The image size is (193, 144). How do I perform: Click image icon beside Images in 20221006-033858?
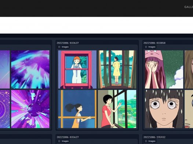click(x=146, y=47)
